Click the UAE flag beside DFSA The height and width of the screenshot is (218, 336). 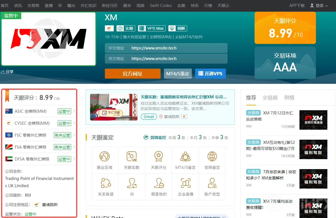9,159
